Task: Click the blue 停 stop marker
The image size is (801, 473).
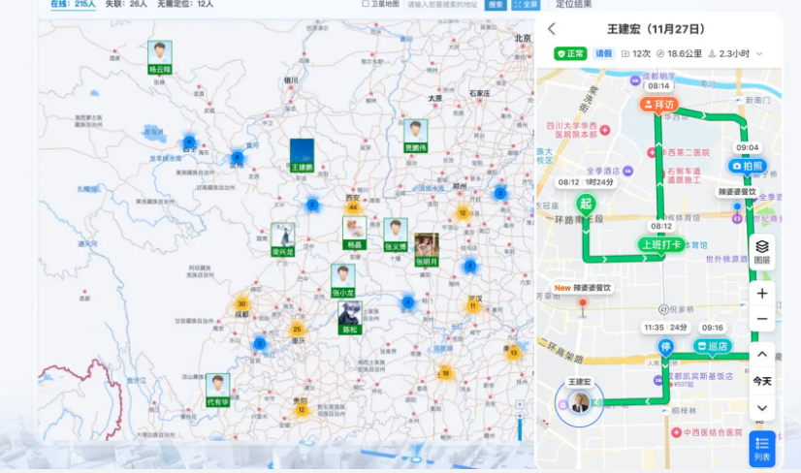Action: pos(665,346)
